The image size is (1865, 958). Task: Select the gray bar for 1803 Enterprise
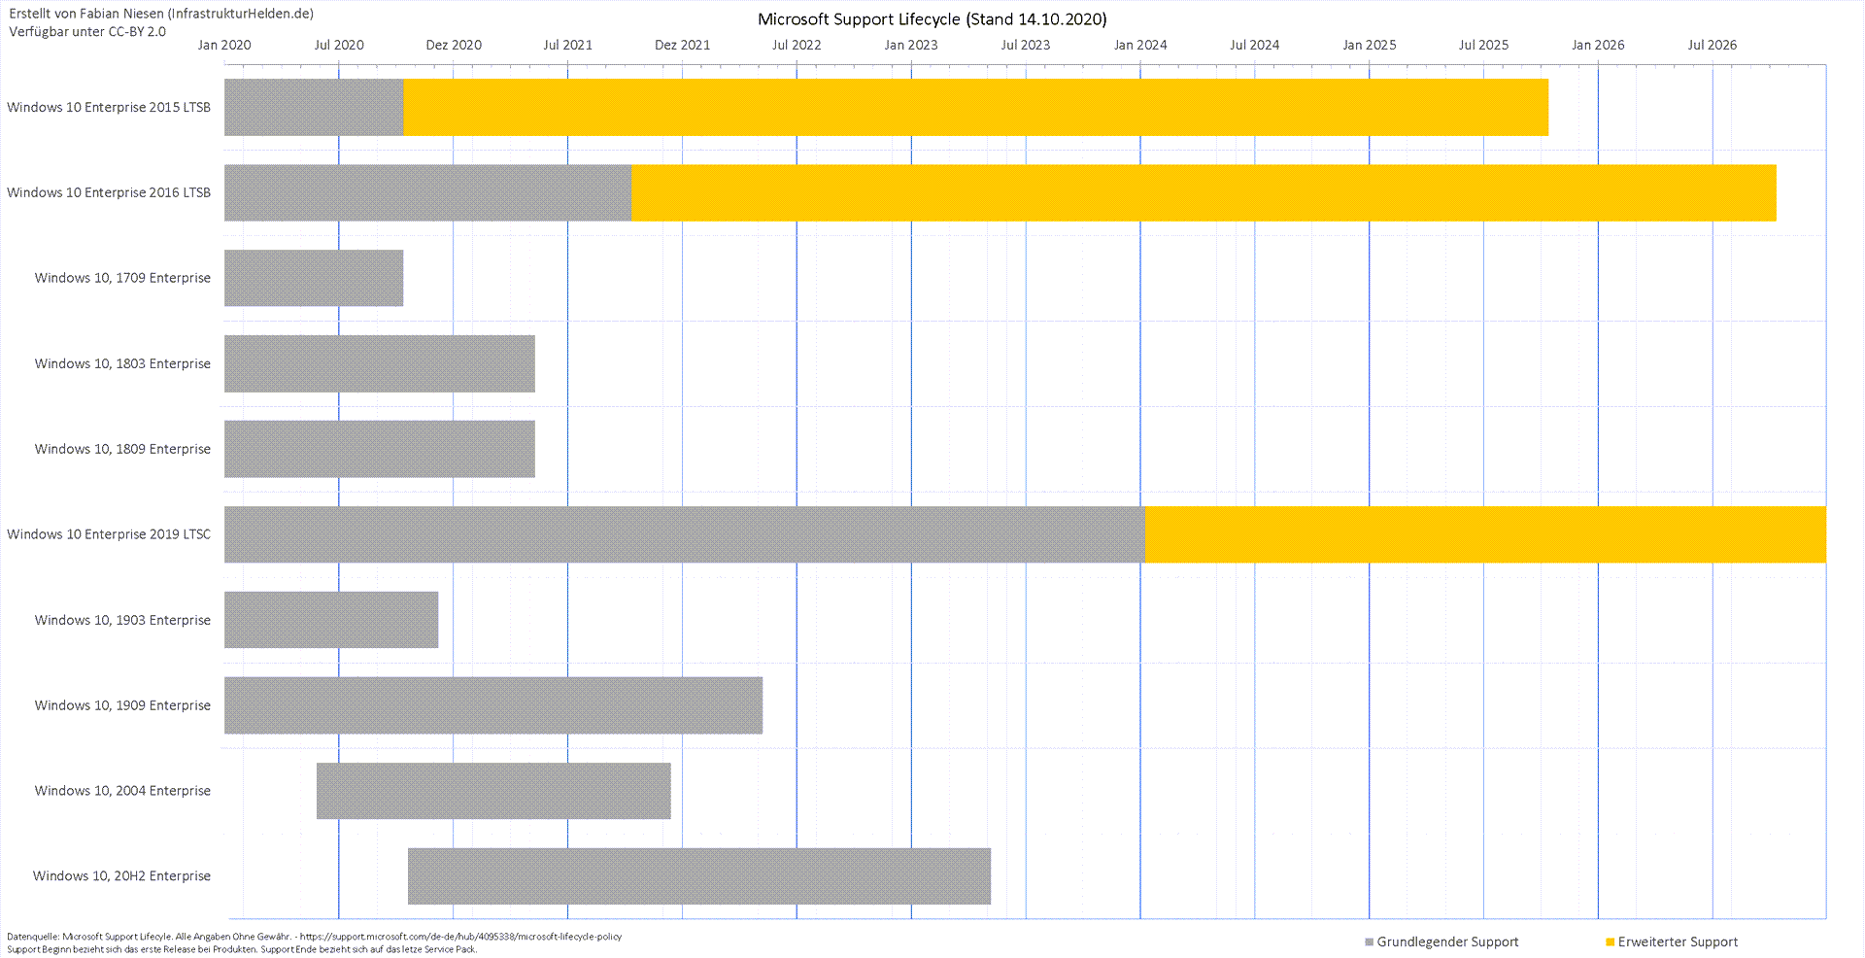click(380, 363)
